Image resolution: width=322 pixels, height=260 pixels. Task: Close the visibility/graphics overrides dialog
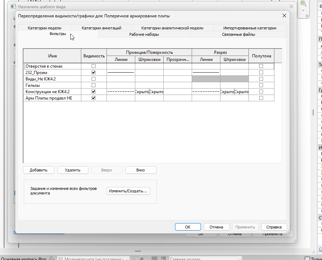(x=284, y=16)
